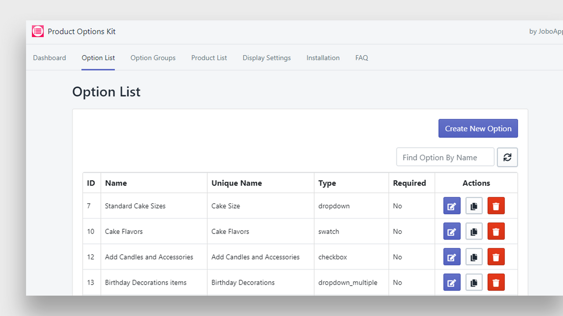
Task: Switch to the Option Groups tab
Action: (x=153, y=58)
